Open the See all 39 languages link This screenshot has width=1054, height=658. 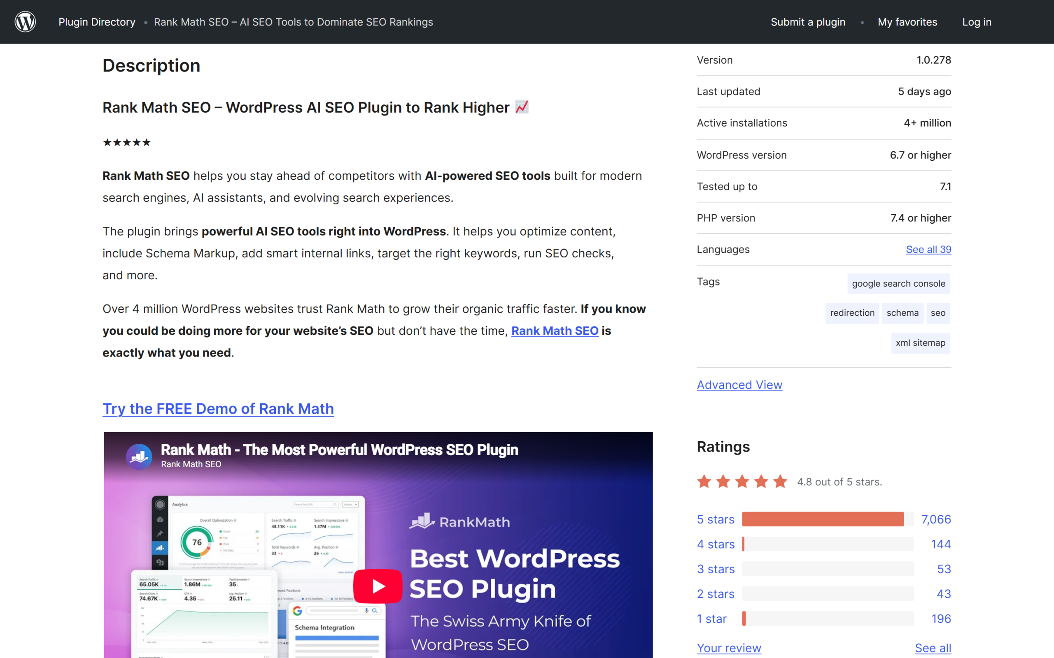point(928,249)
